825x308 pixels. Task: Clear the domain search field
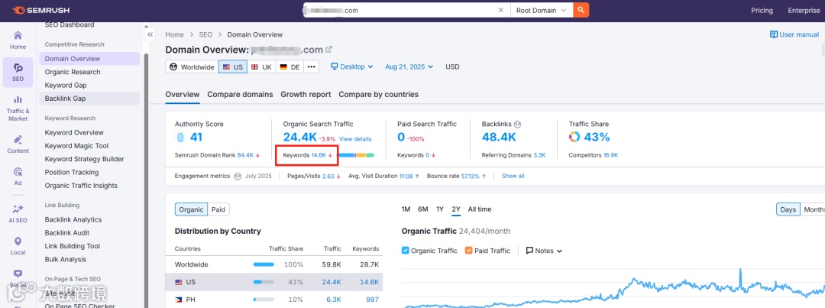(500, 10)
